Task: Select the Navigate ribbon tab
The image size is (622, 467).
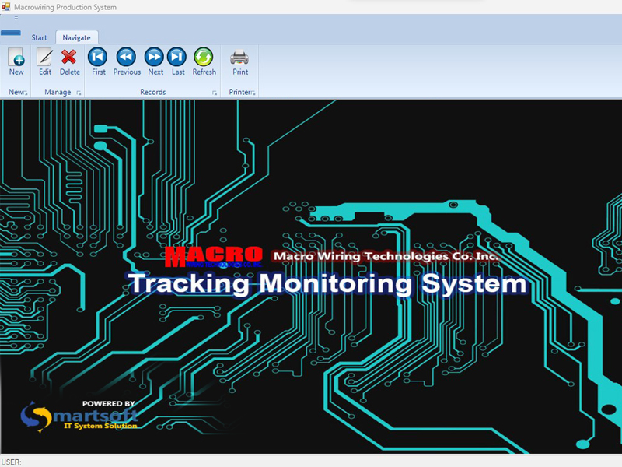Action: point(77,37)
